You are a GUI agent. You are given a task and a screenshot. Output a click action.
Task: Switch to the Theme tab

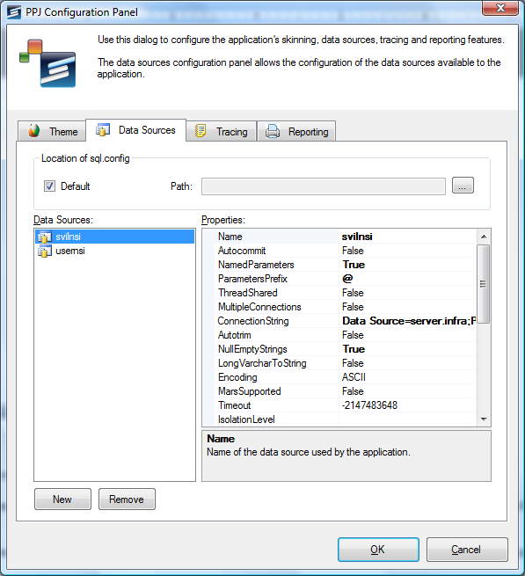point(52,131)
